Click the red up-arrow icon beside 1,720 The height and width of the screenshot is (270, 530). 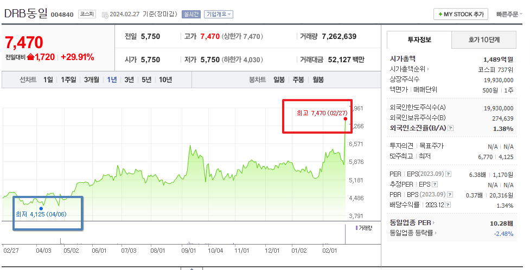click(x=30, y=57)
